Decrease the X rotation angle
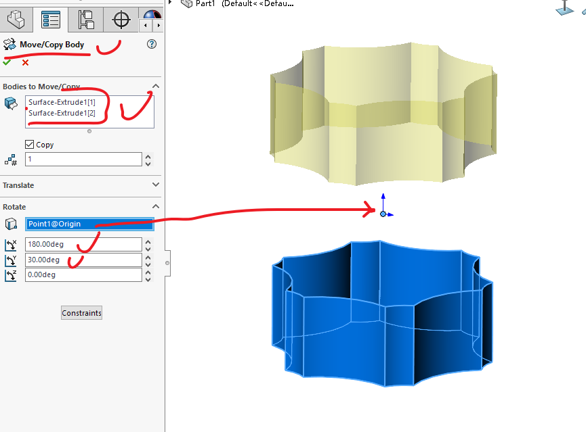 (x=148, y=249)
